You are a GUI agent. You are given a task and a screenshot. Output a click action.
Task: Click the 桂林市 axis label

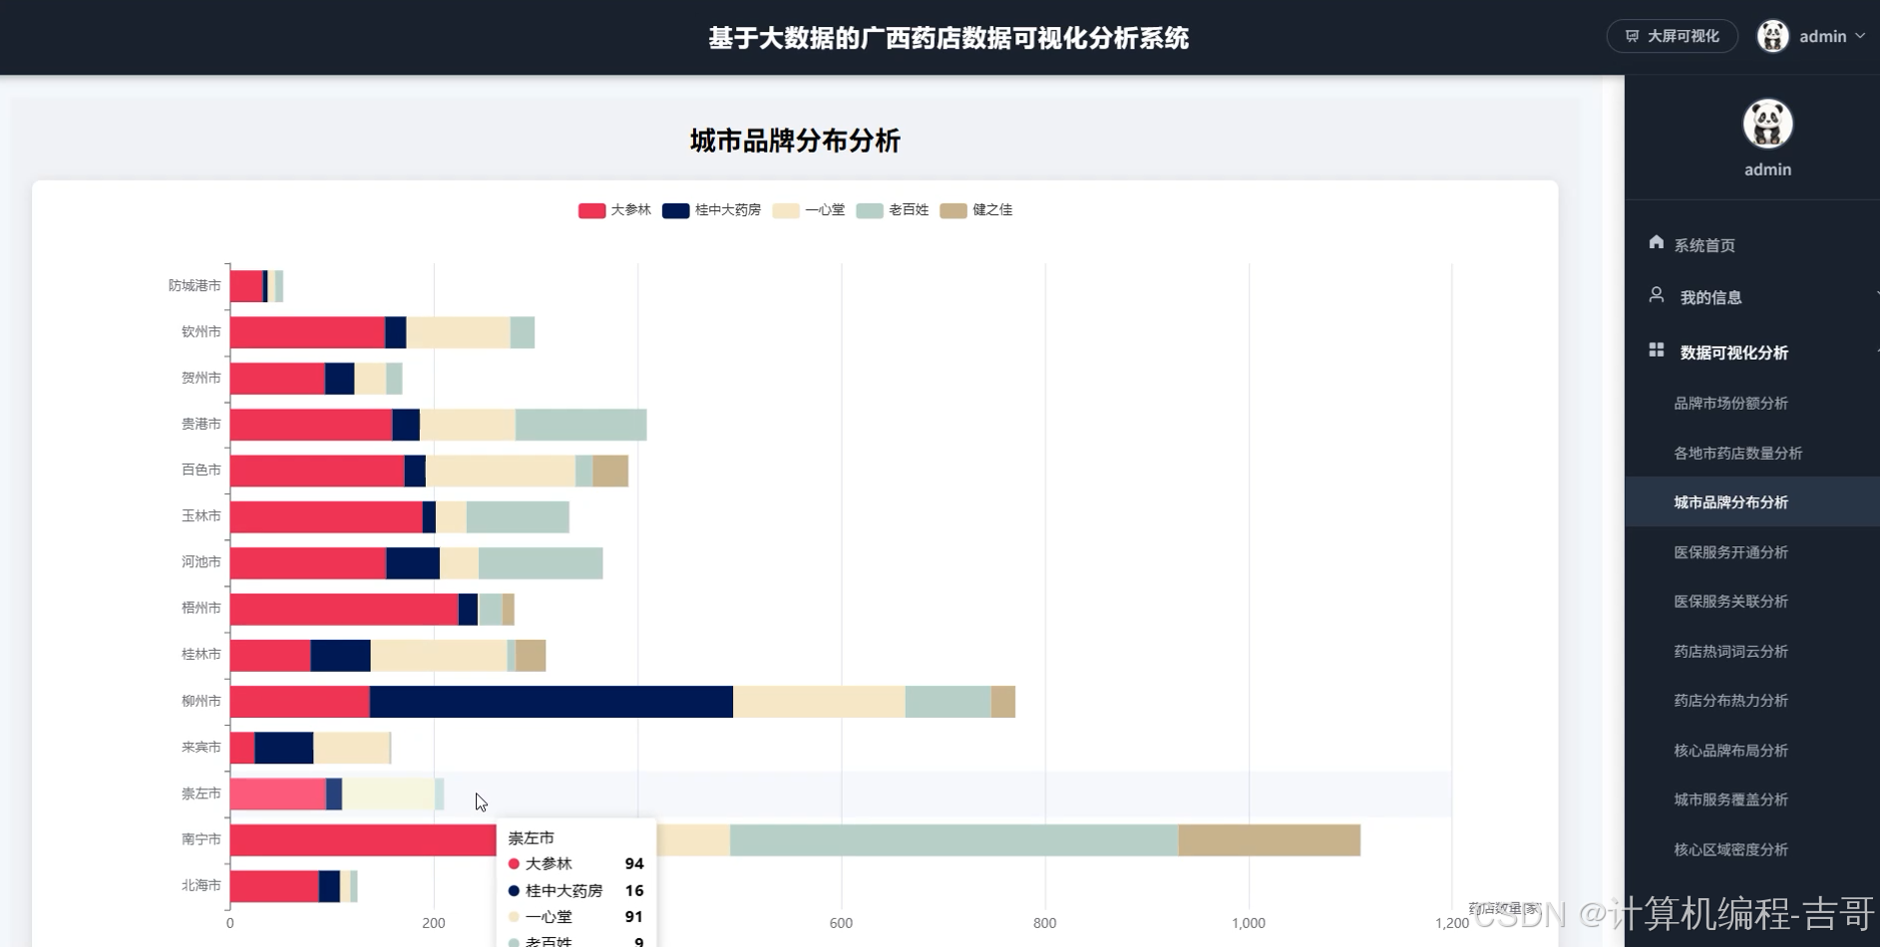pos(200,654)
